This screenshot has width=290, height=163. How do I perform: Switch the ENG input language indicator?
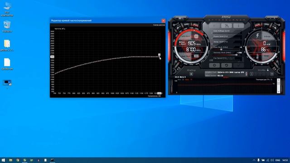click(x=278, y=160)
